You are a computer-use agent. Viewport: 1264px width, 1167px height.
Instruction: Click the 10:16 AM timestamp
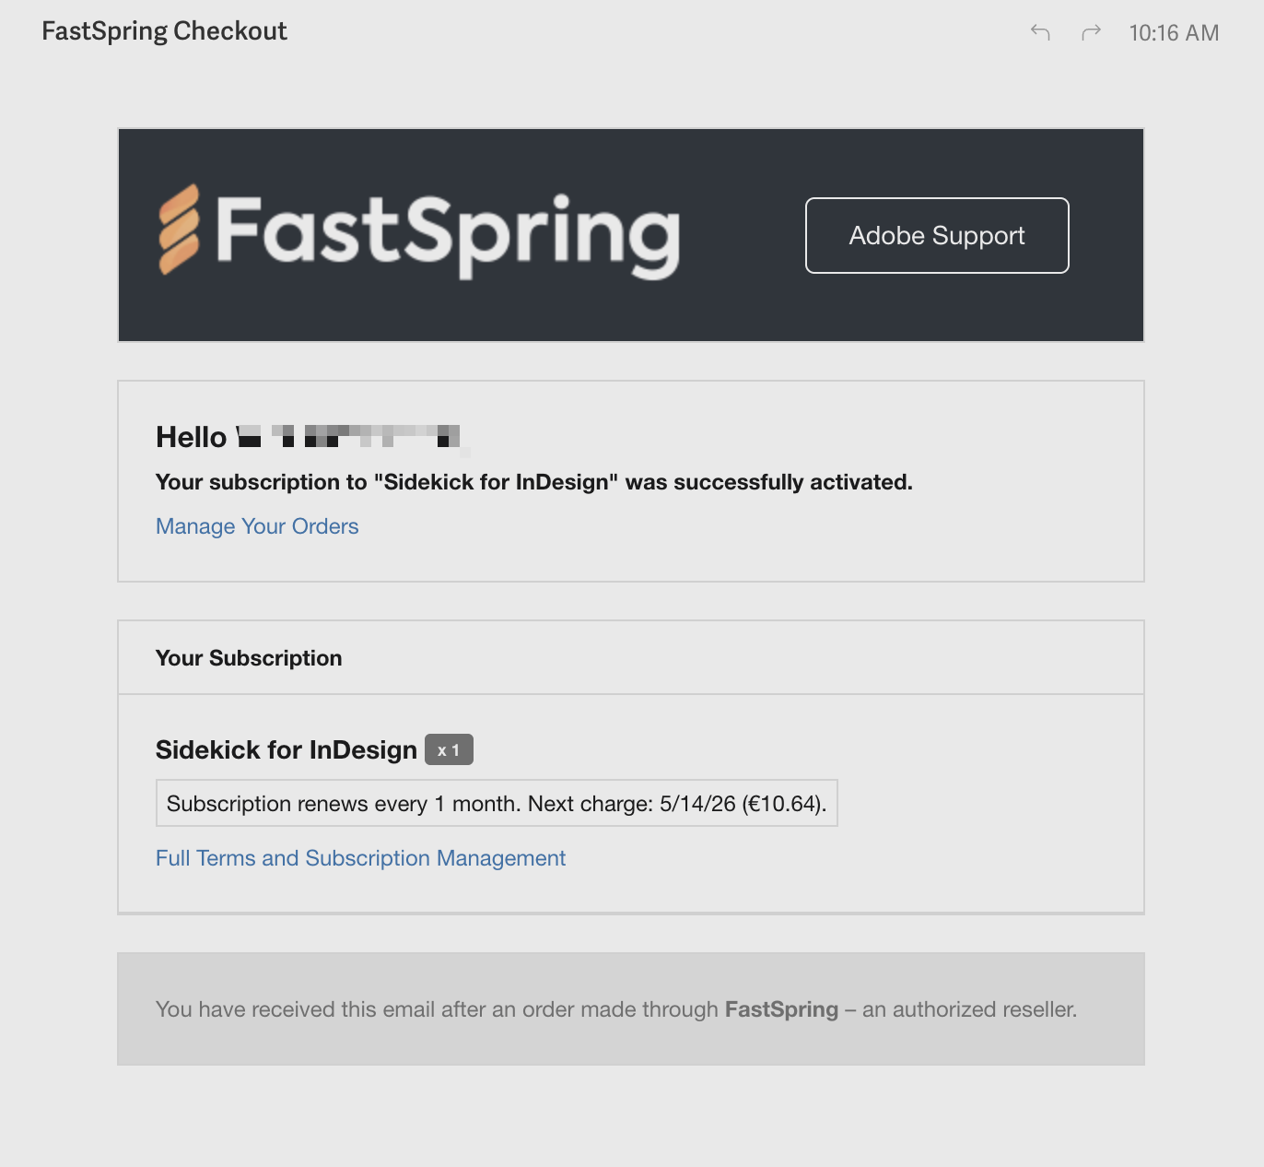coord(1174,32)
